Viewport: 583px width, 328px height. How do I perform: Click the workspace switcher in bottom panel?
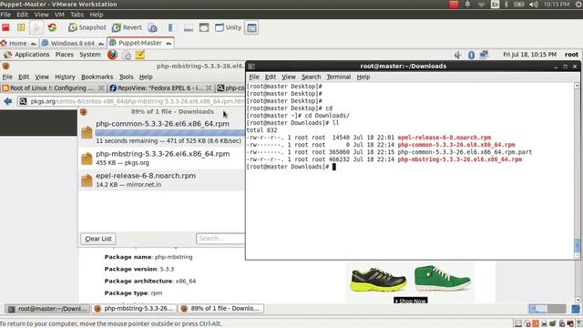coord(547,309)
